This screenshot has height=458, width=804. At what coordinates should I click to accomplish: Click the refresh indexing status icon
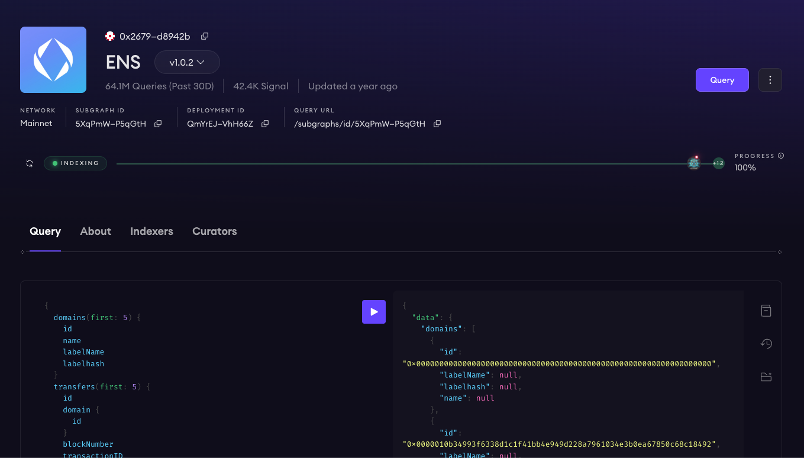click(x=30, y=163)
